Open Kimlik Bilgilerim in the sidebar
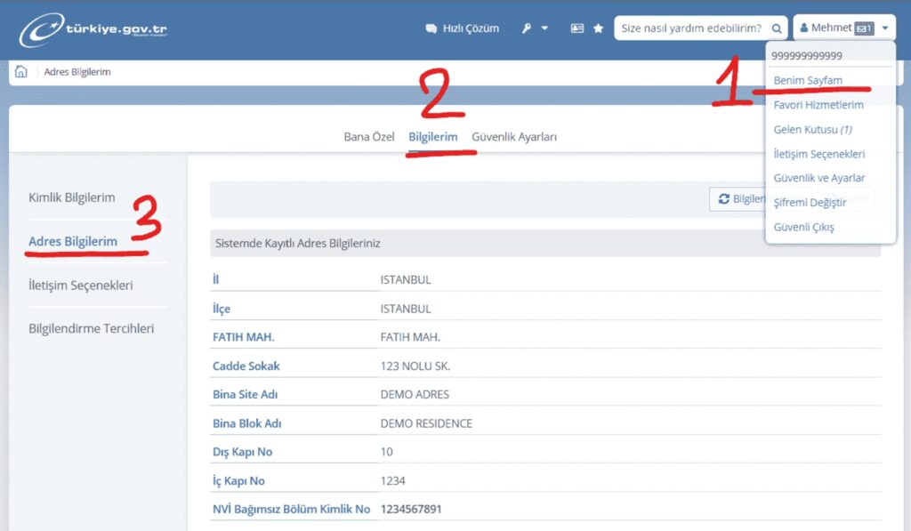Screen dimensions: 911x531 click(x=72, y=197)
